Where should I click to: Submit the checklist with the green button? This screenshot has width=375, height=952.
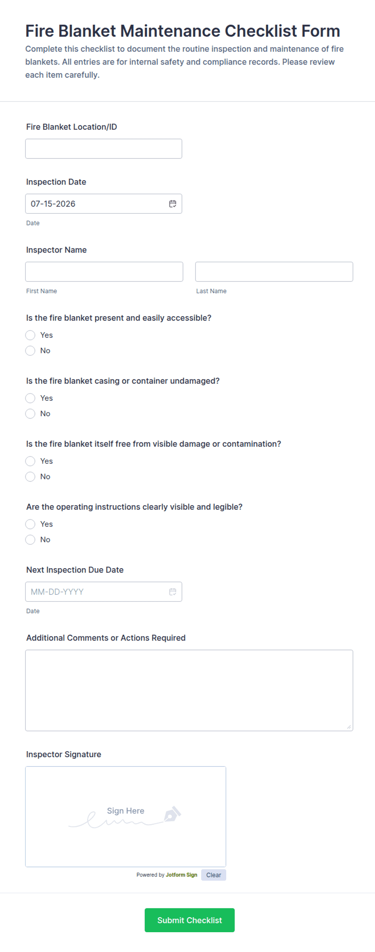pos(190,920)
